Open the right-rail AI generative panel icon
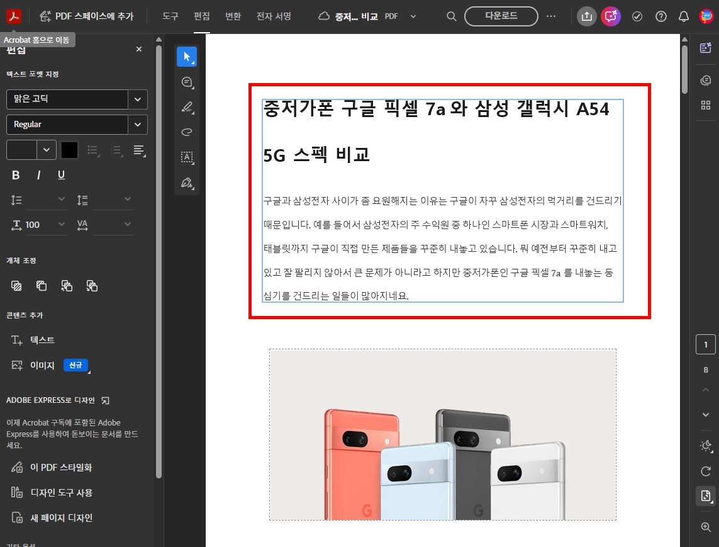719x547 pixels. (706, 47)
